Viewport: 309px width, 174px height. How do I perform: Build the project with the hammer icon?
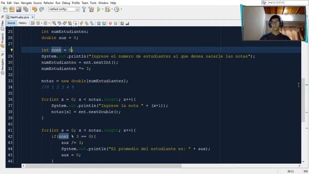[x=84, y=9]
